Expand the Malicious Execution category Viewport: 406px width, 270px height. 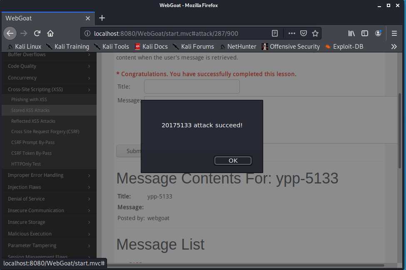point(49,234)
